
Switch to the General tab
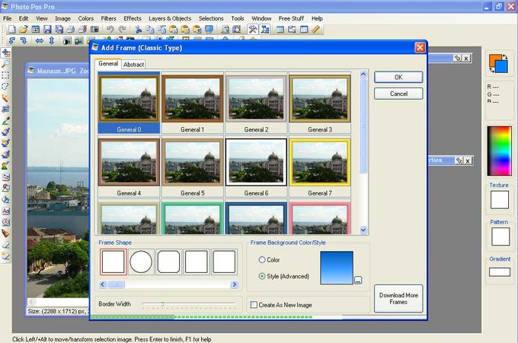pos(108,64)
